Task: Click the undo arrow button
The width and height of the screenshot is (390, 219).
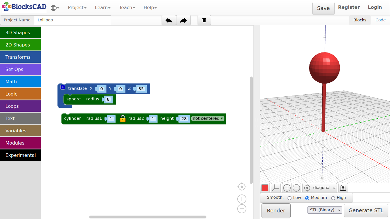Action: 169,20
